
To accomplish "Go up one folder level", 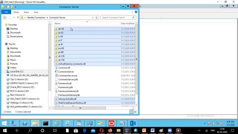I will point(18,17).
